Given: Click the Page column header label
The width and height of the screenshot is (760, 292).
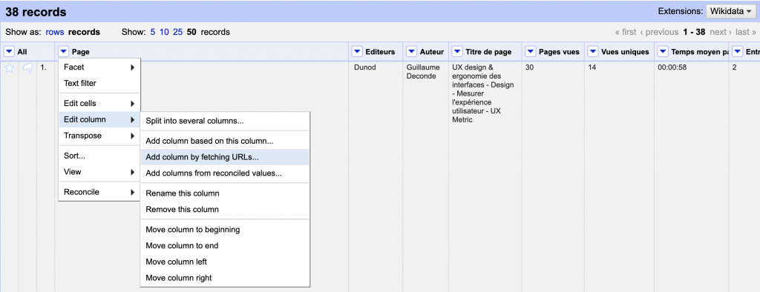Looking at the screenshot, I should click(x=80, y=52).
